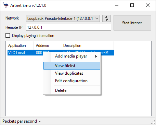This screenshot has height=125, width=156.
Task: Click the Start listener button
Action: 132,23
